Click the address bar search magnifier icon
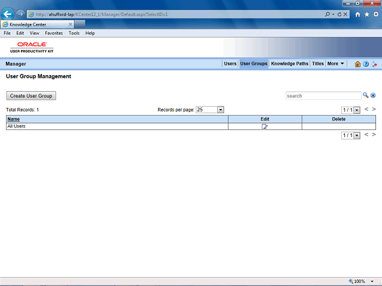 coord(328,14)
